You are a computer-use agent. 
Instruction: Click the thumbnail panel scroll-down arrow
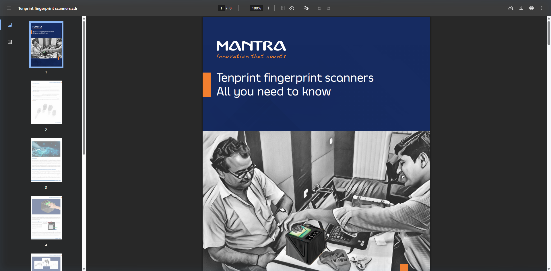[x=84, y=269]
